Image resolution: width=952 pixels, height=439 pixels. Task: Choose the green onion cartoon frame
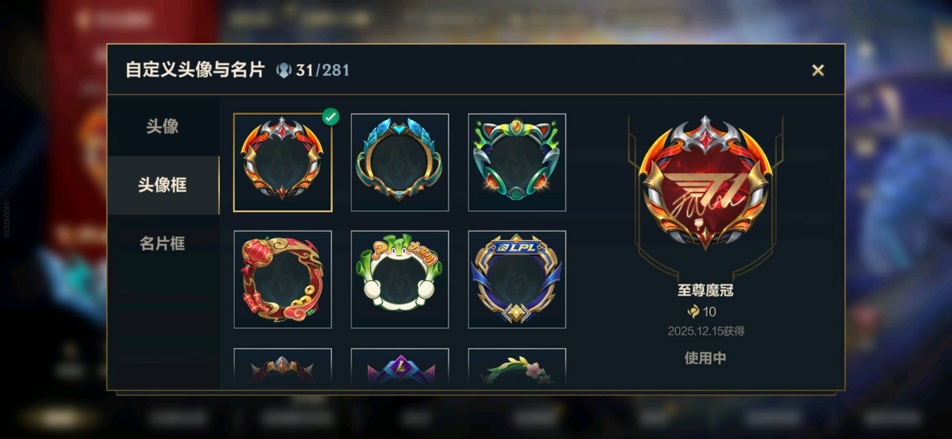click(x=400, y=280)
